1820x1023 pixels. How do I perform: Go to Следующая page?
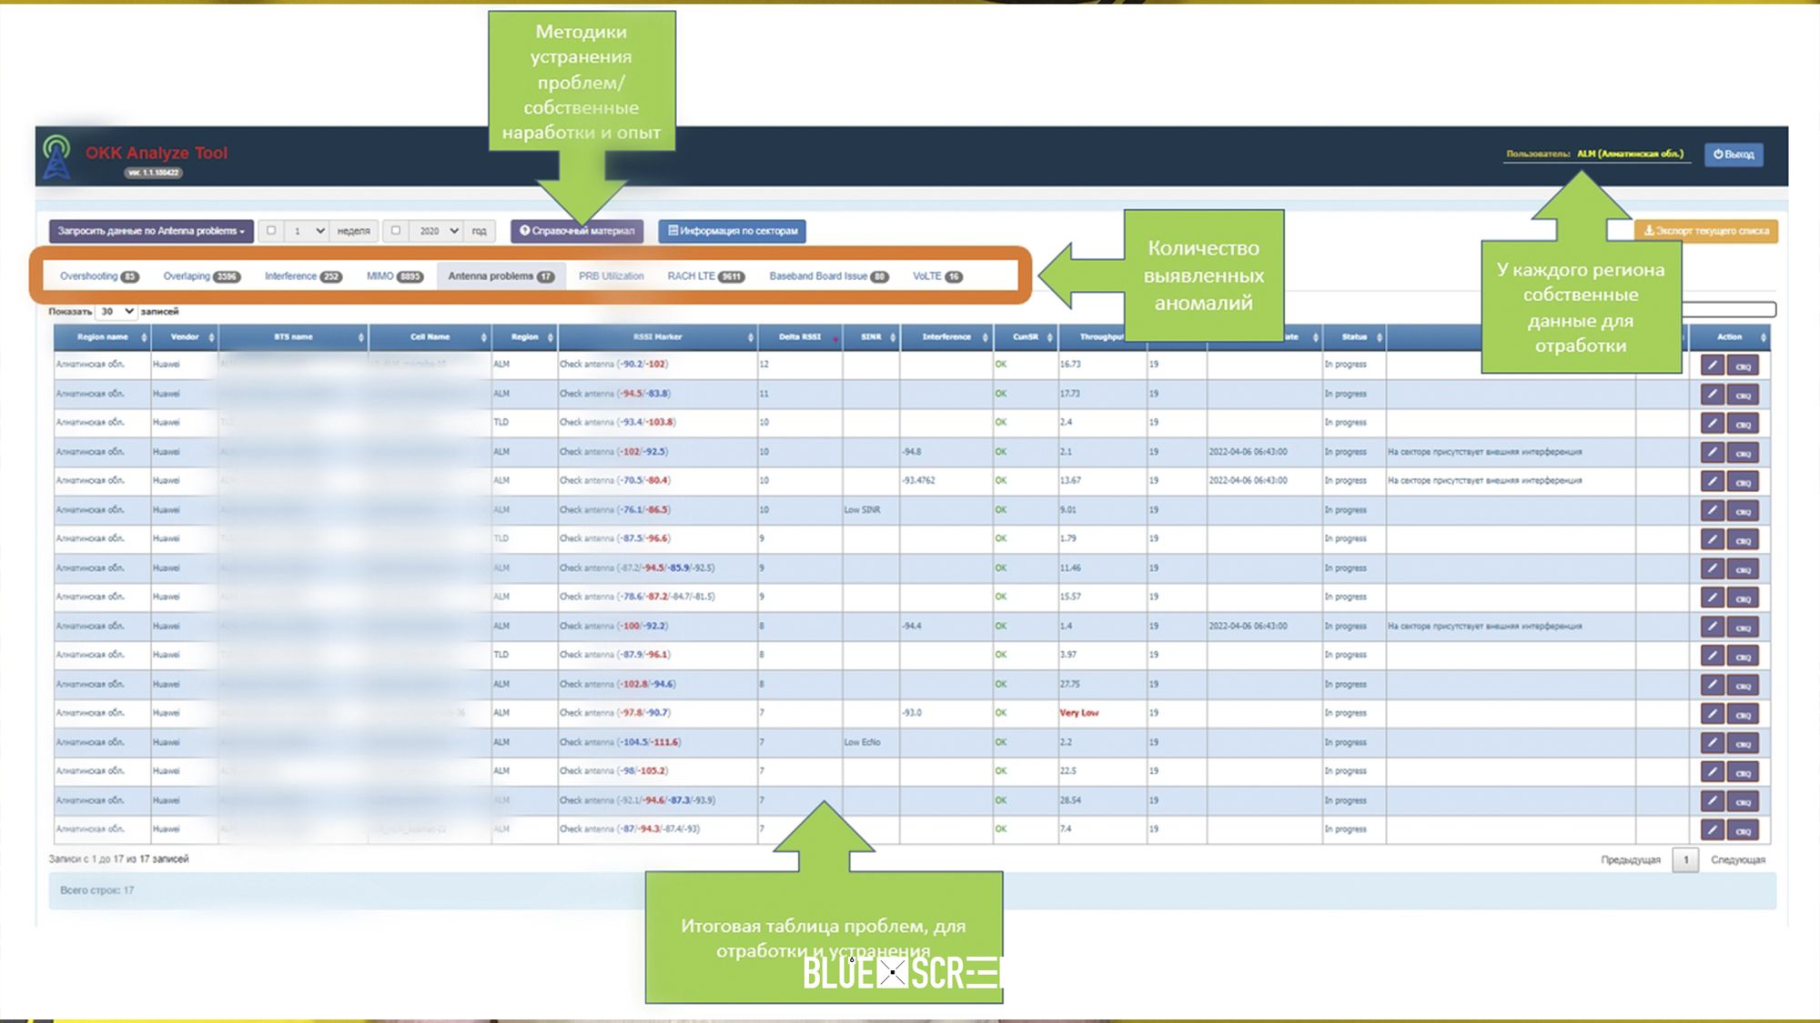(x=1738, y=860)
